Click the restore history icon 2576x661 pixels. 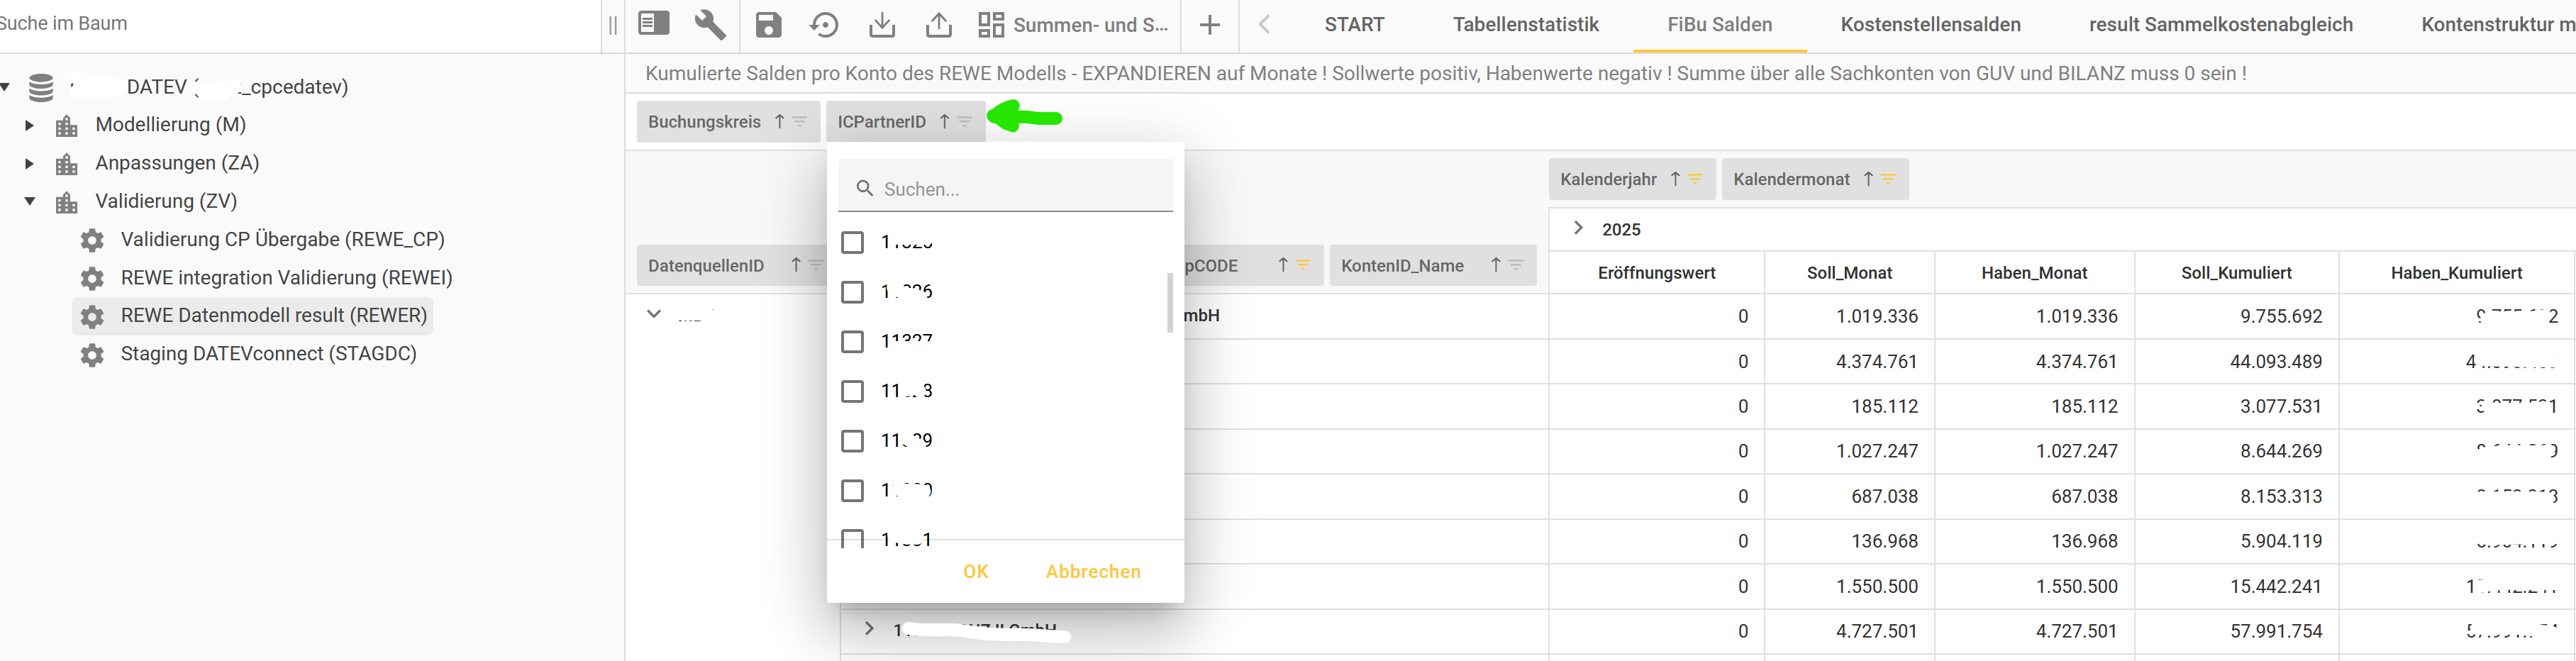pos(824,24)
